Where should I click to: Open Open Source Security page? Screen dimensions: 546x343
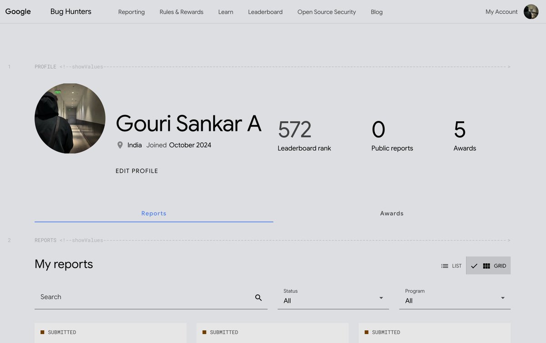(327, 12)
